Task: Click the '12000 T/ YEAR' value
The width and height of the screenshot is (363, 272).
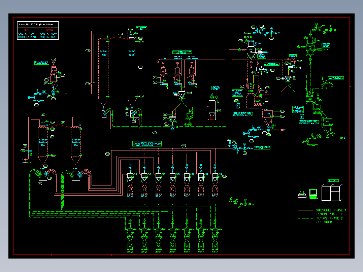Action: point(27,37)
